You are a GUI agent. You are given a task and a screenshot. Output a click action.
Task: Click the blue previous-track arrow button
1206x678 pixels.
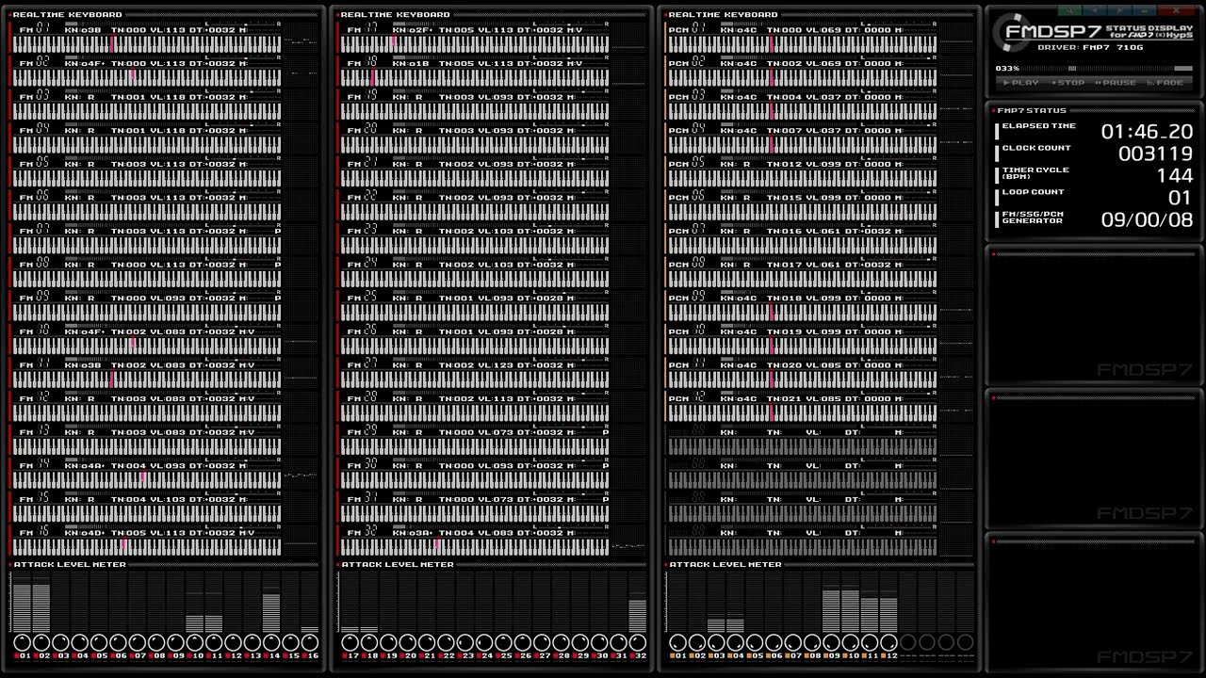(x=1095, y=10)
